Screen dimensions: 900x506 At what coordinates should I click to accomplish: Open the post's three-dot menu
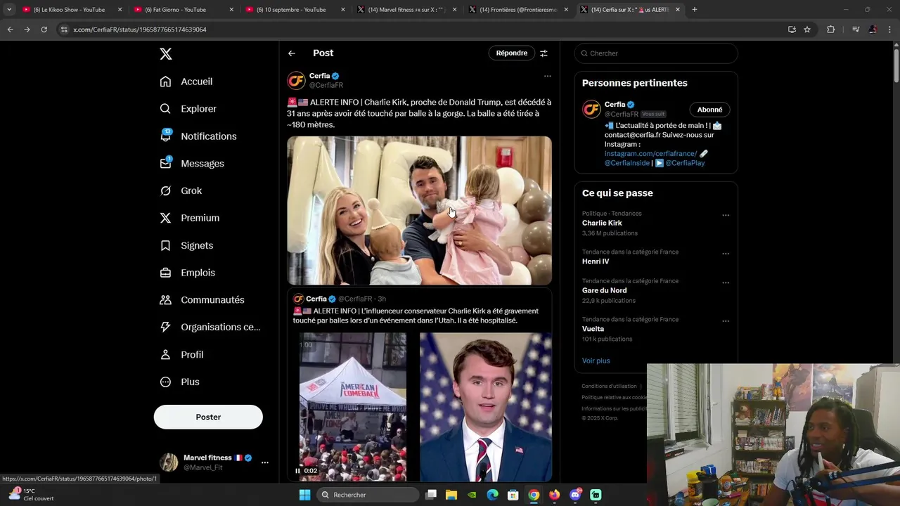[547, 76]
